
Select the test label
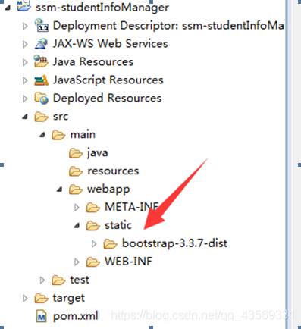pos(80,280)
